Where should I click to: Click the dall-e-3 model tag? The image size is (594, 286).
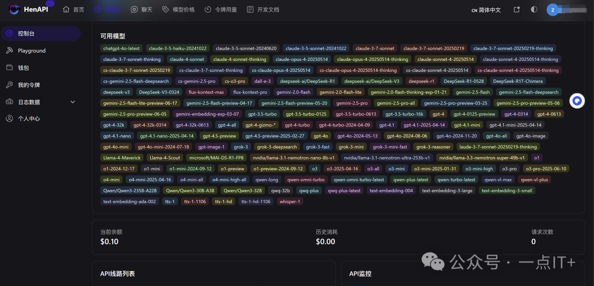point(262,81)
